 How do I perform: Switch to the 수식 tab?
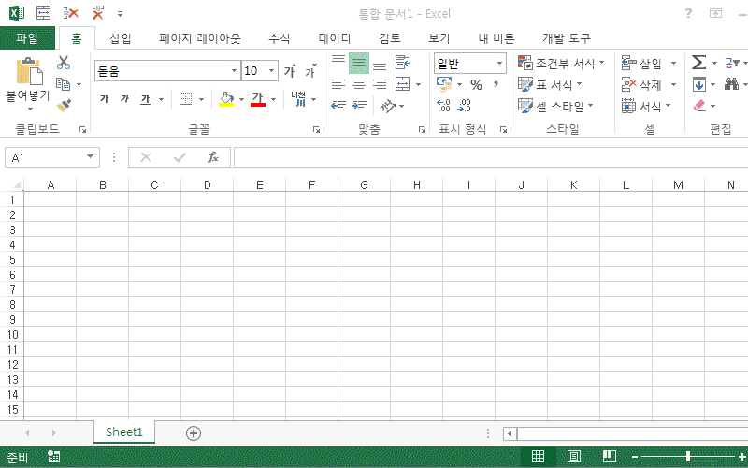(x=279, y=38)
